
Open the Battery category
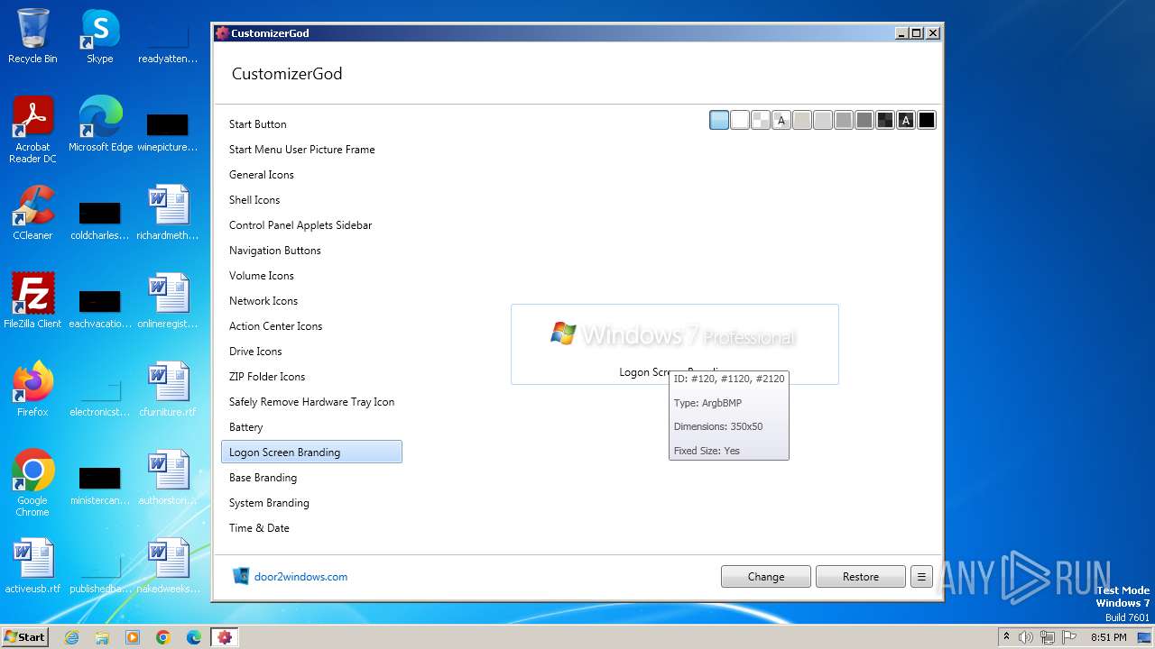pyautogui.click(x=311, y=427)
